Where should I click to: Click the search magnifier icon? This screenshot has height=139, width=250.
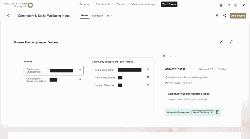tap(164, 56)
